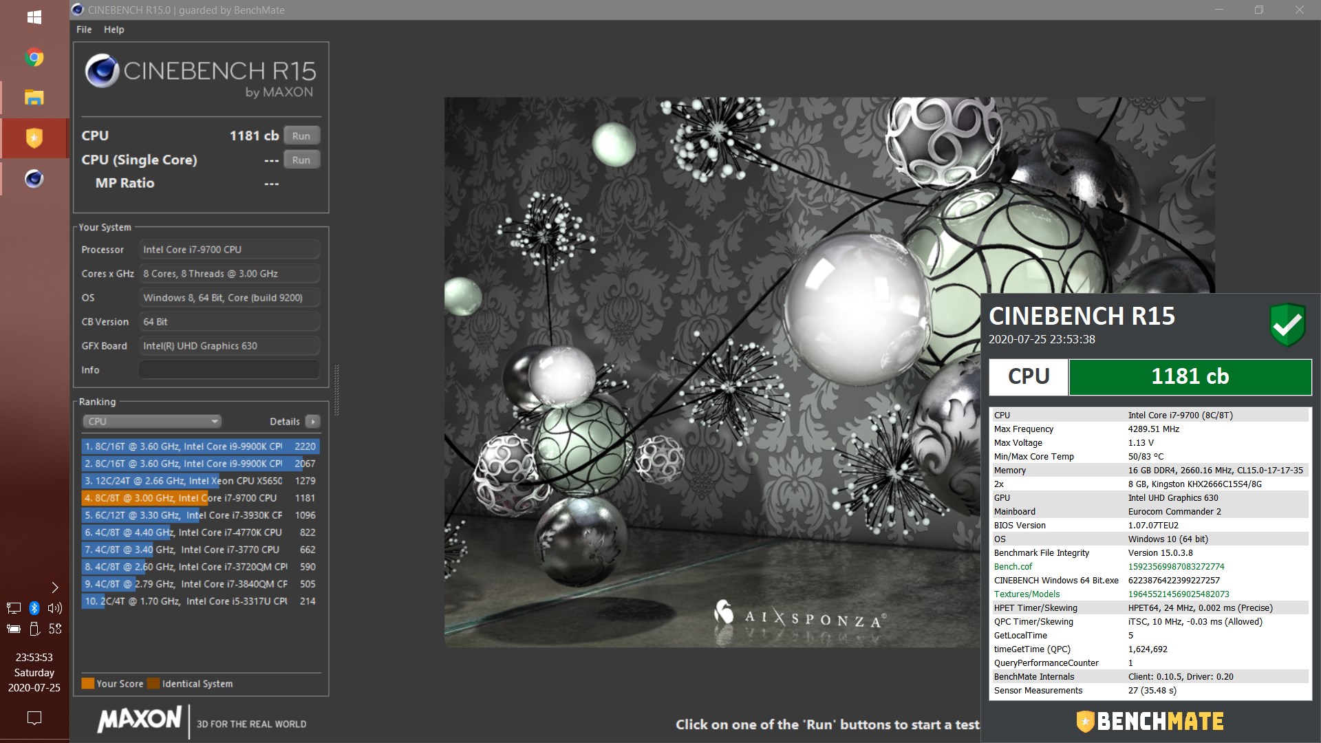Click the Textures/Models integrity link
This screenshot has height=743, width=1321.
pos(1027,594)
